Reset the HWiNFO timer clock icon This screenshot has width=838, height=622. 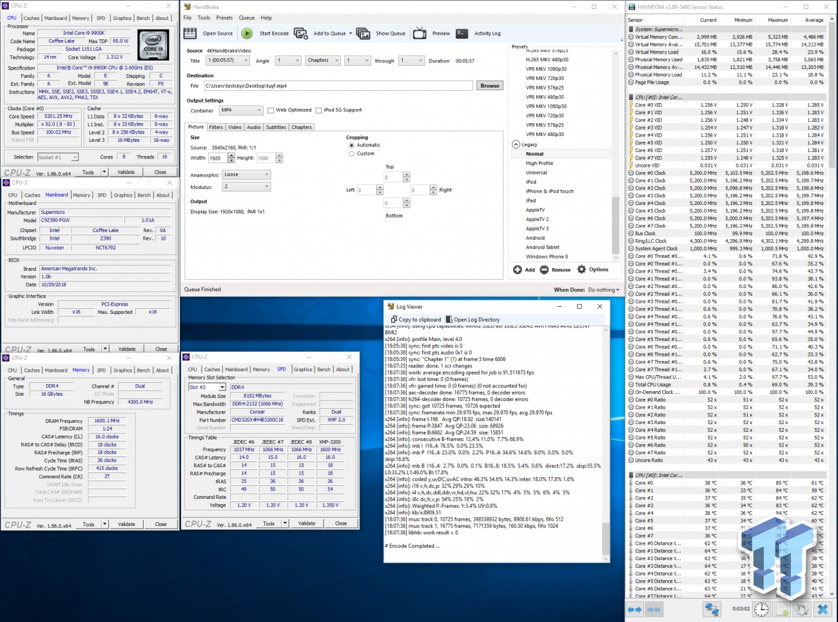pos(761,608)
